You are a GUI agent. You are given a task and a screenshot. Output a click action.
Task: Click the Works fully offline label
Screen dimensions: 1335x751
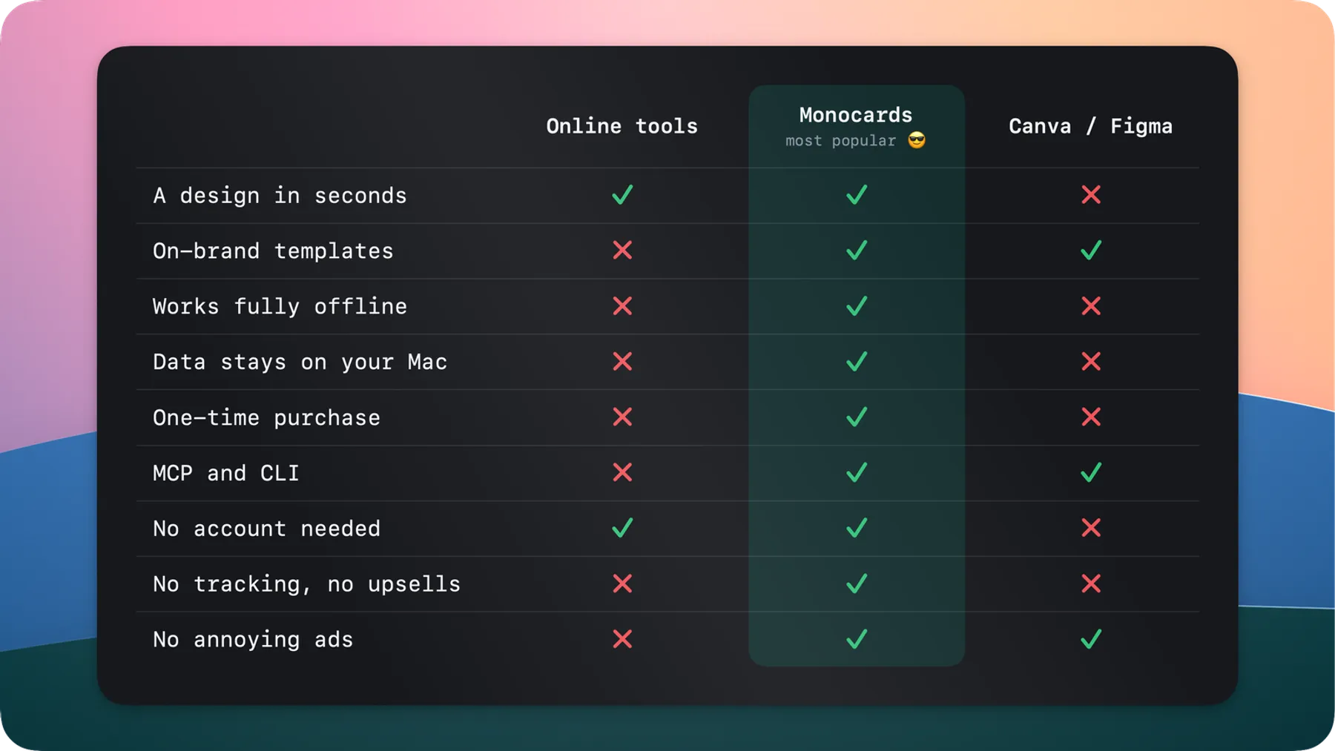coord(280,306)
